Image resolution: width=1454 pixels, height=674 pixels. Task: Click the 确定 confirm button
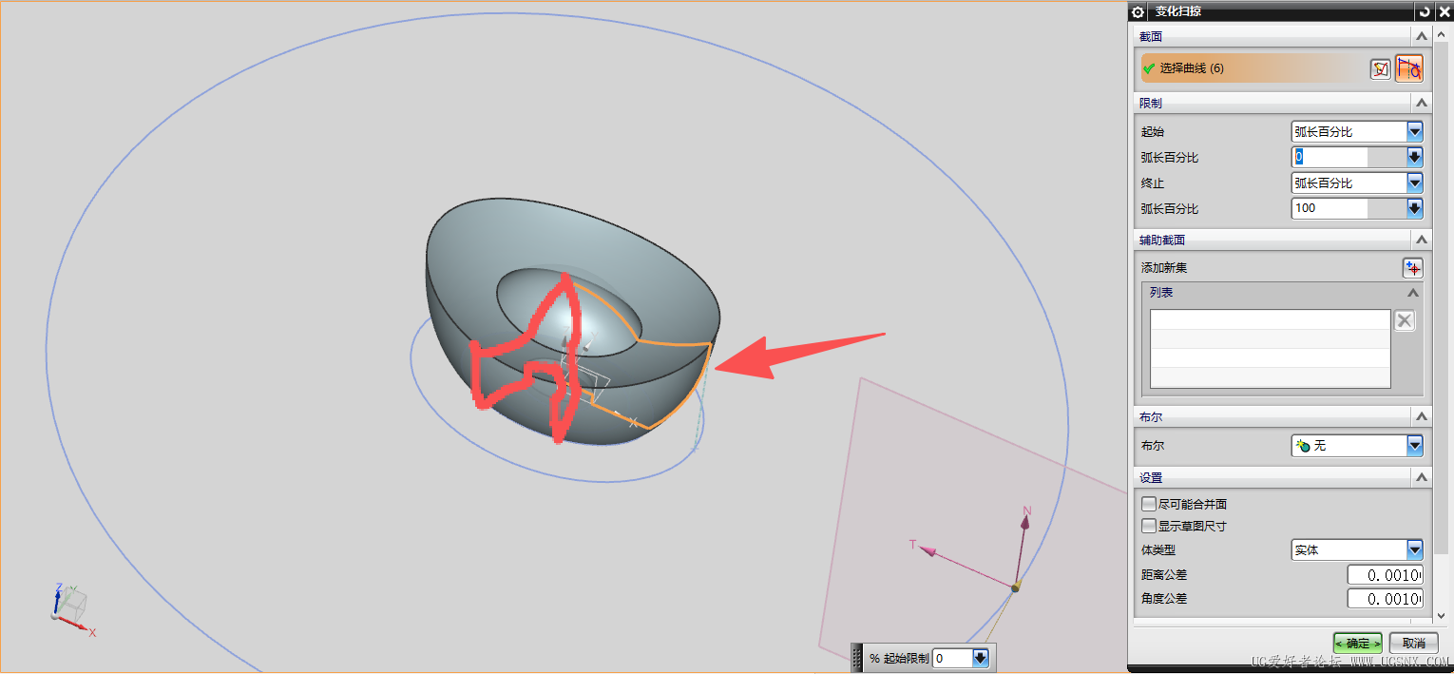(1356, 643)
